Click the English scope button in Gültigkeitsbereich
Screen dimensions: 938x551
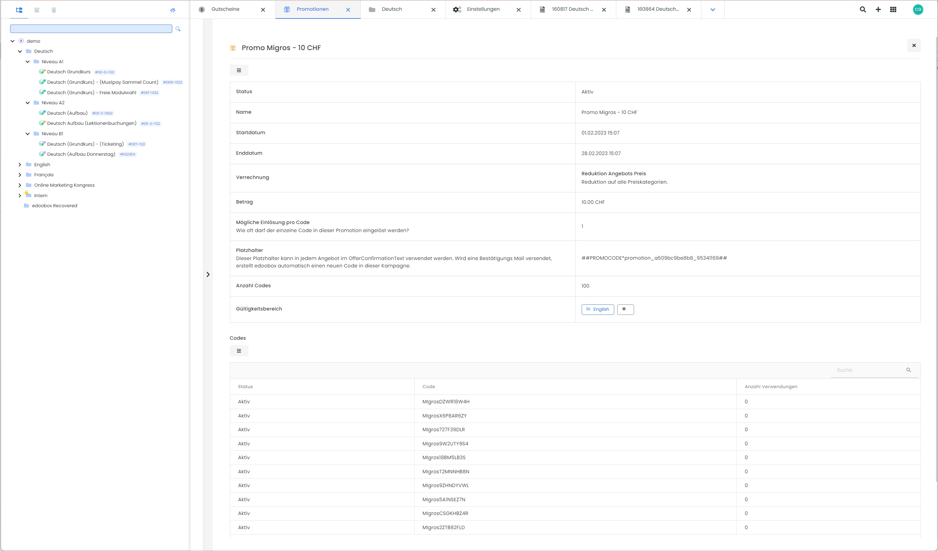(x=597, y=309)
